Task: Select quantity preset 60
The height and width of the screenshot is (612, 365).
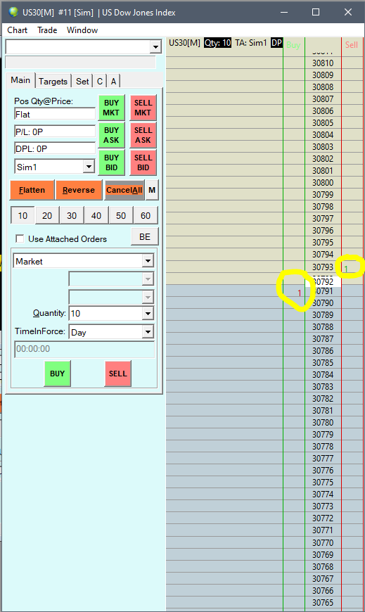Action: (146, 215)
